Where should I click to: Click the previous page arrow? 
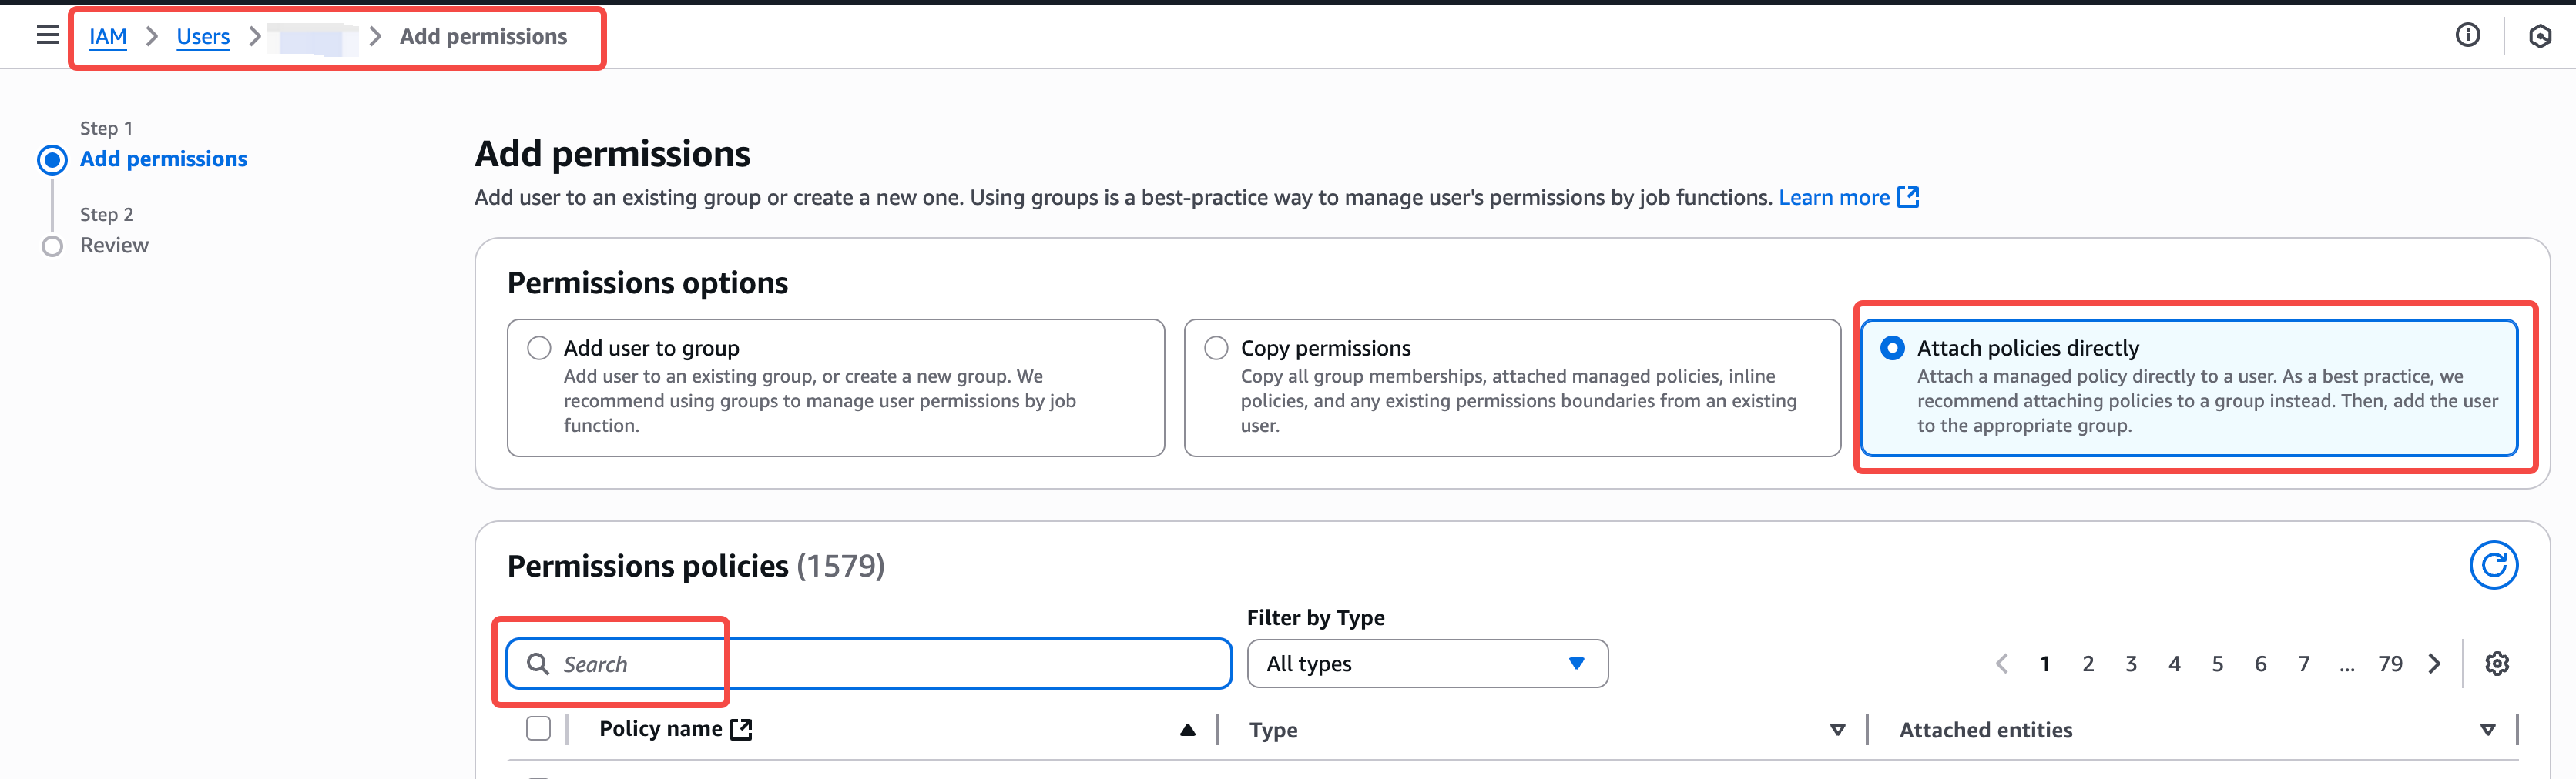coord(2001,664)
